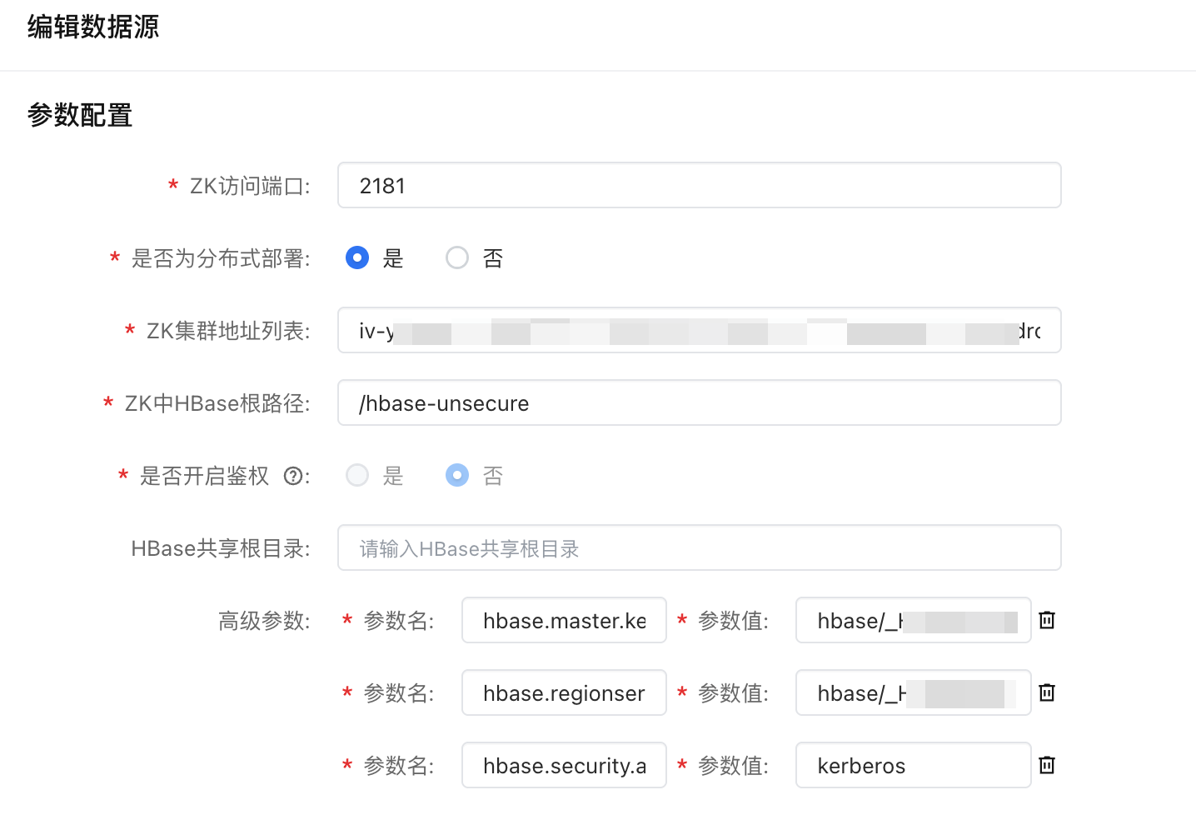The image size is (1196, 815).
Task: Edit parameter name hbase.regionser field
Action: tap(564, 692)
